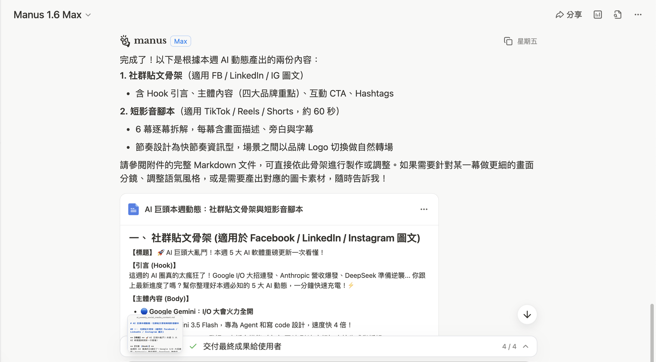Collapse the 4 / 4 task progress chevron
This screenshot has height=362, width=656.
click(x=526, y=347)
